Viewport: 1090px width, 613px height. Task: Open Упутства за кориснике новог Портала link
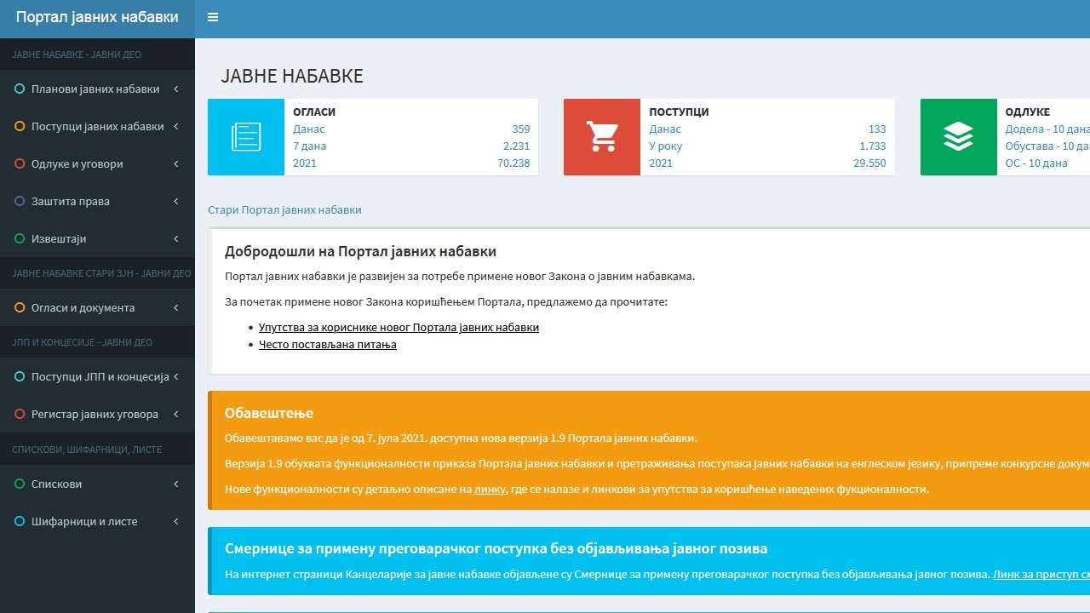pyautogui.click(x=399, y=327)
